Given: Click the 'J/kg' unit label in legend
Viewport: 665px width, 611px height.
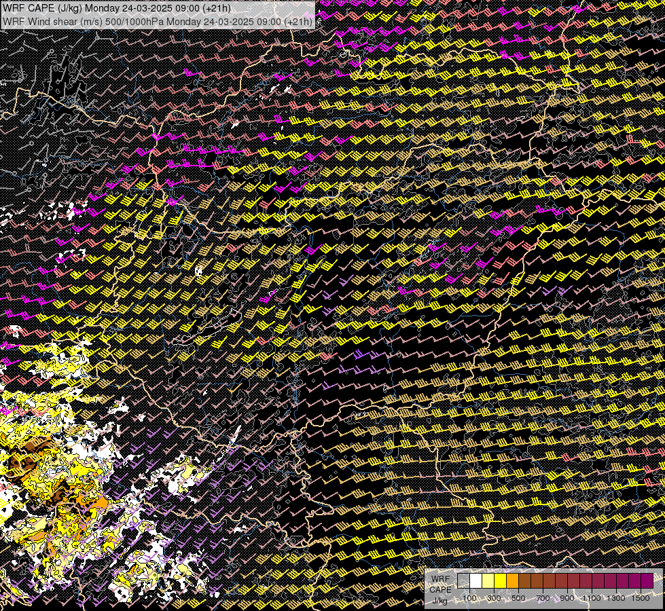Looking at the screenshot, I should [x=439, y=601].
